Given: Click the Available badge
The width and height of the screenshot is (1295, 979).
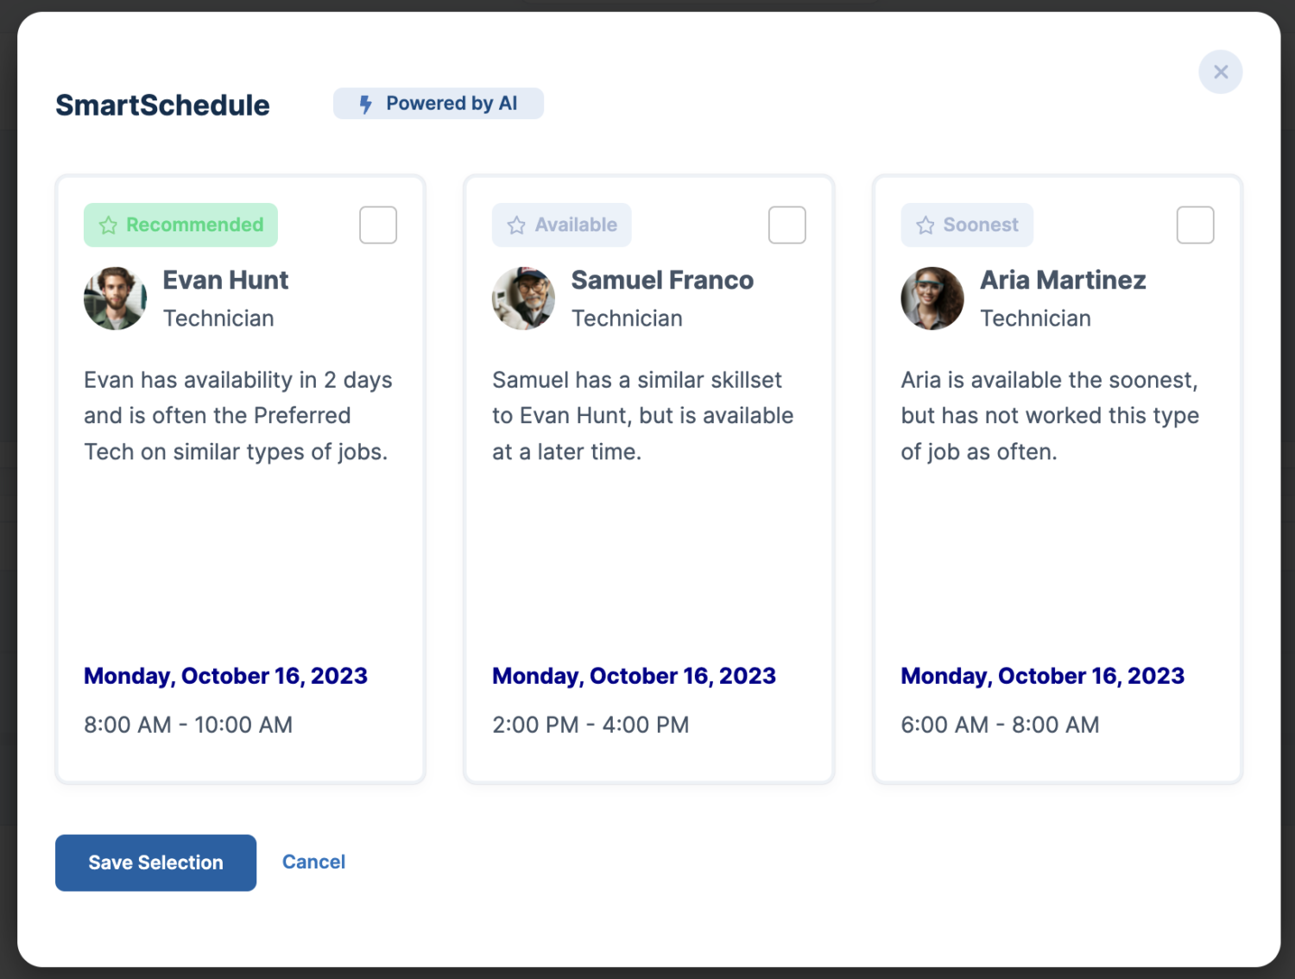Looking at the screenshot, I should (x=561, y=224).
